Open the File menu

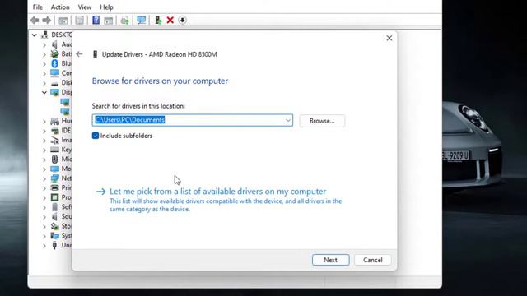tap(38, 7)
